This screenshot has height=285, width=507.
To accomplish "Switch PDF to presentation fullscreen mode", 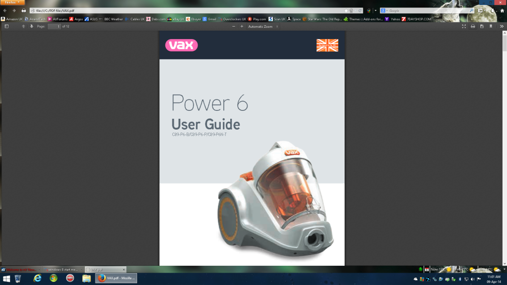I will tap(464, 27).
